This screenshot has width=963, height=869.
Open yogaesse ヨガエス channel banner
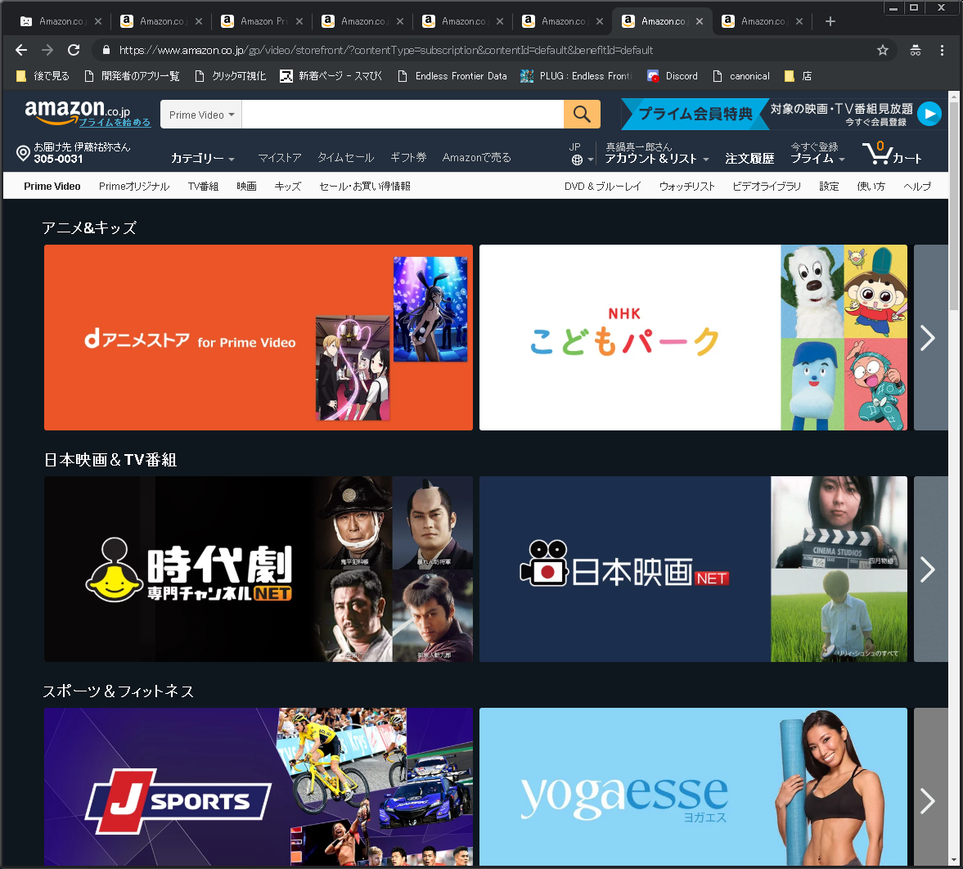[693, 786]
